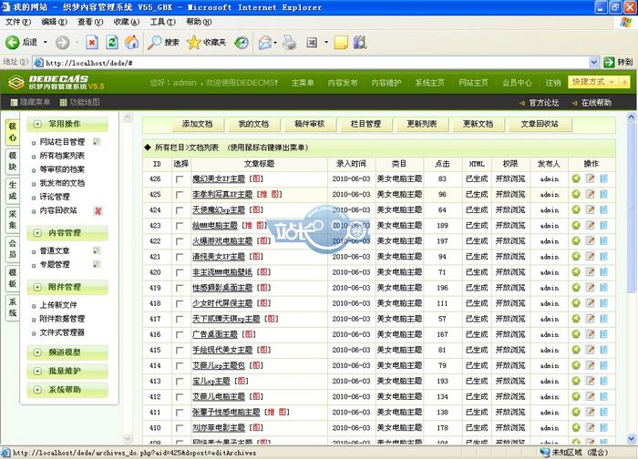Image resolution: width=638 pixels, height=459 pixels.
Task: Open 文件式管理器 in sidebar
Action: (x=62, y=332)
